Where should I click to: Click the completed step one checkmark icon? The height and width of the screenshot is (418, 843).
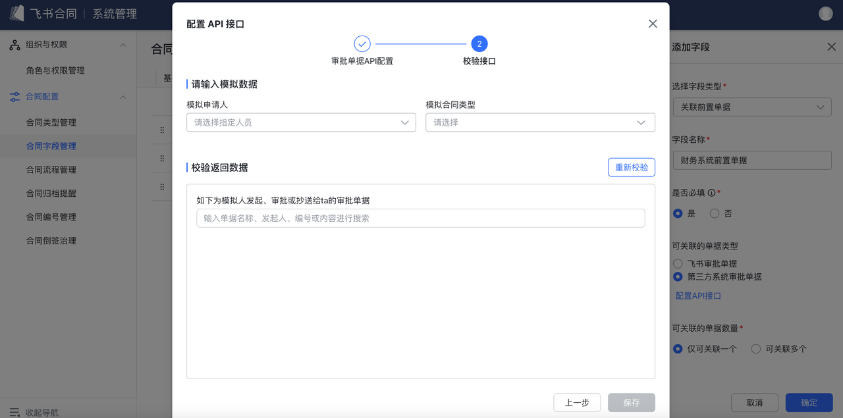click(362, 44)
